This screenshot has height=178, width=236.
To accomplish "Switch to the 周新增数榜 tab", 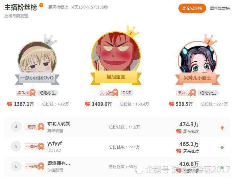I will tap(220, 9).
